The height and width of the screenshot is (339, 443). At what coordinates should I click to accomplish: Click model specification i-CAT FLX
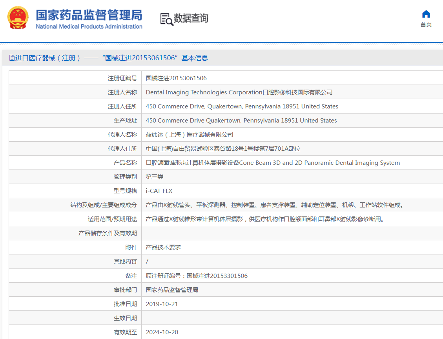click(159, 191)
